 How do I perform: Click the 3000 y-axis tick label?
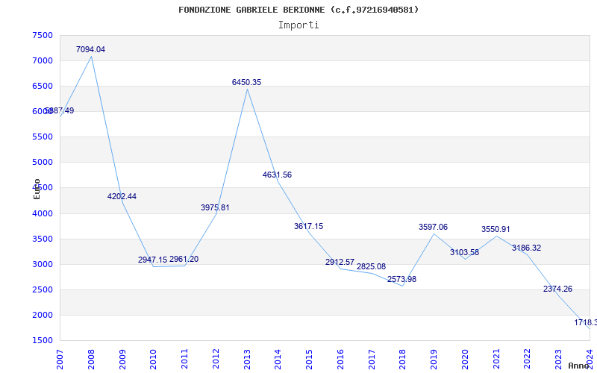point(43,264)
